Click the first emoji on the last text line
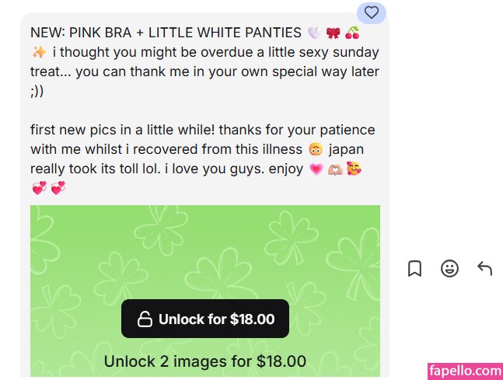The height and width of the screenshot is (380, 503). tap(39, 187)
